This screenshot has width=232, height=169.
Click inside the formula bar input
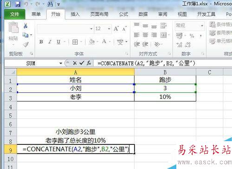tap(162, 63)
